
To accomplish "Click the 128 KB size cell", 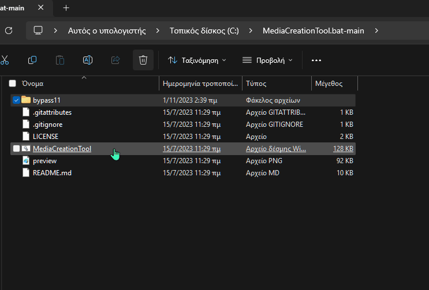I will click(343, 149).
